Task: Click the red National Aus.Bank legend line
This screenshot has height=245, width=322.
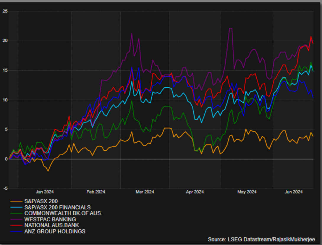Action: coord(16,225)
